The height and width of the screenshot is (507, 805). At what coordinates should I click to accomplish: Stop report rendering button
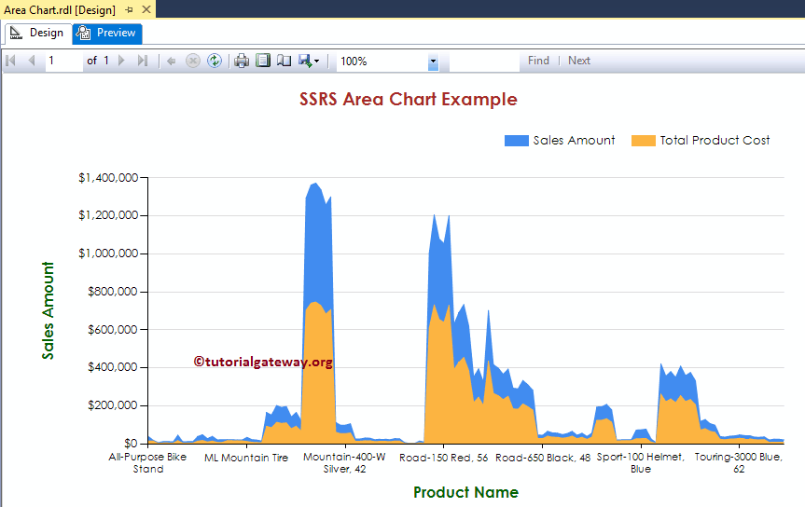pos(192,62)
